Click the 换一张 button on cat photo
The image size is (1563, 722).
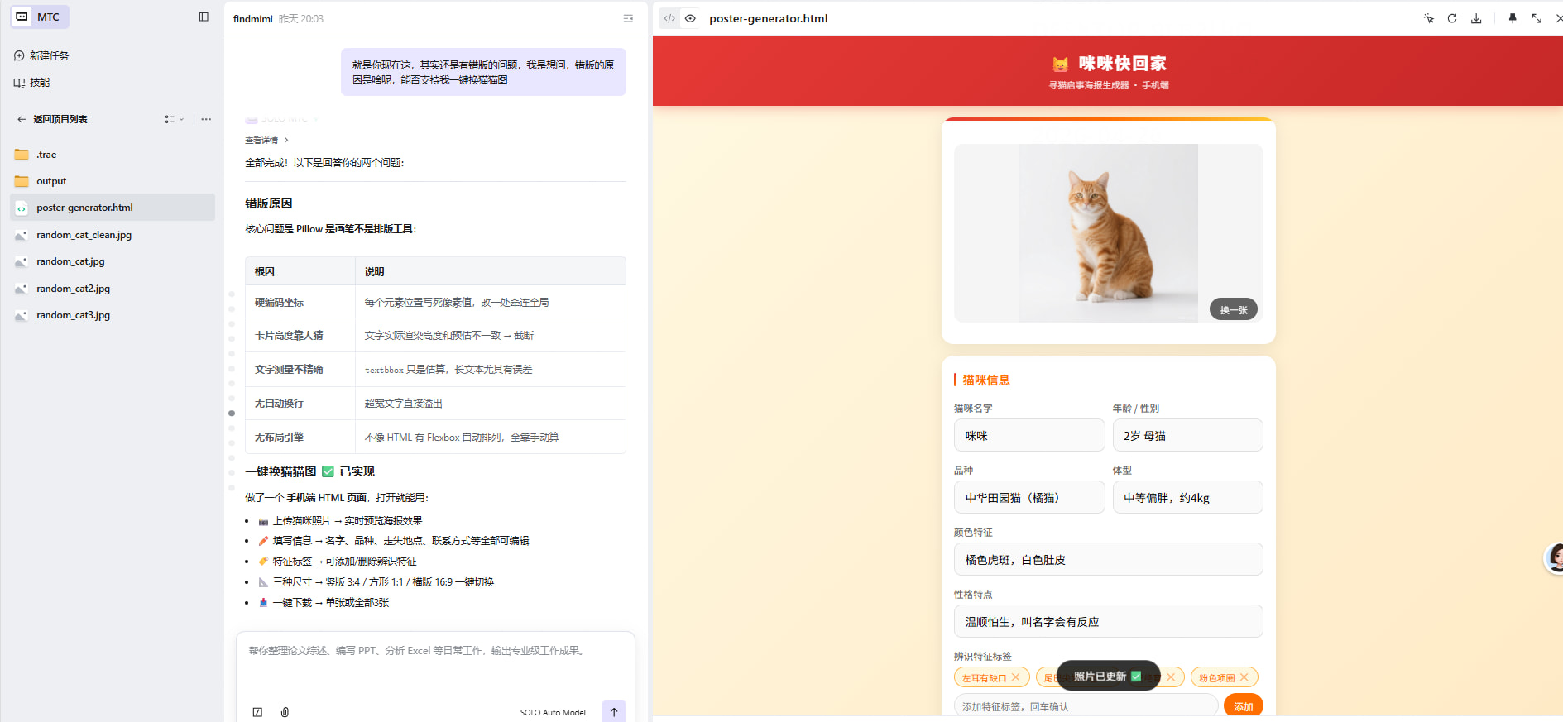click(x=1233, y=309)
